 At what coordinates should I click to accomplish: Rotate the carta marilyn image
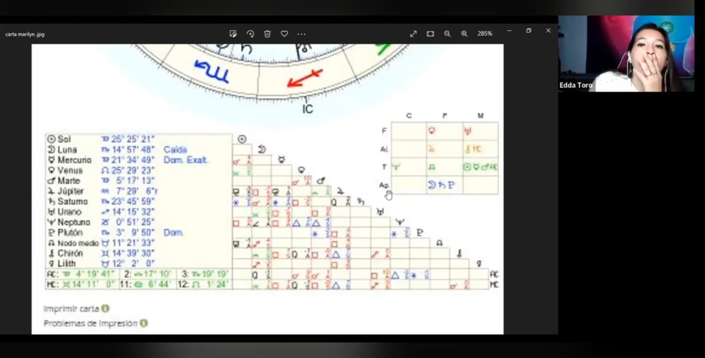pos(250,34)
